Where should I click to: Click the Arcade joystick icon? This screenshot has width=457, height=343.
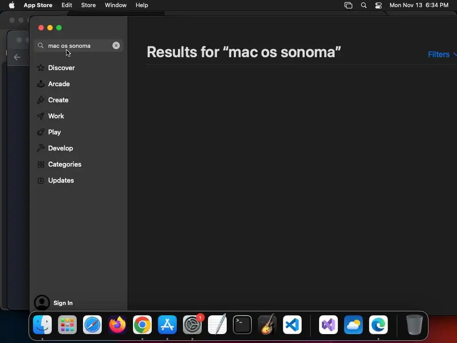41,84
